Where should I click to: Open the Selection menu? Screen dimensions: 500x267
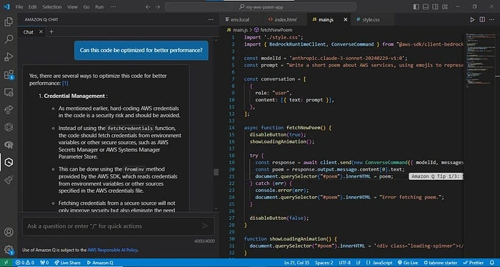click(x=52, y=6)
